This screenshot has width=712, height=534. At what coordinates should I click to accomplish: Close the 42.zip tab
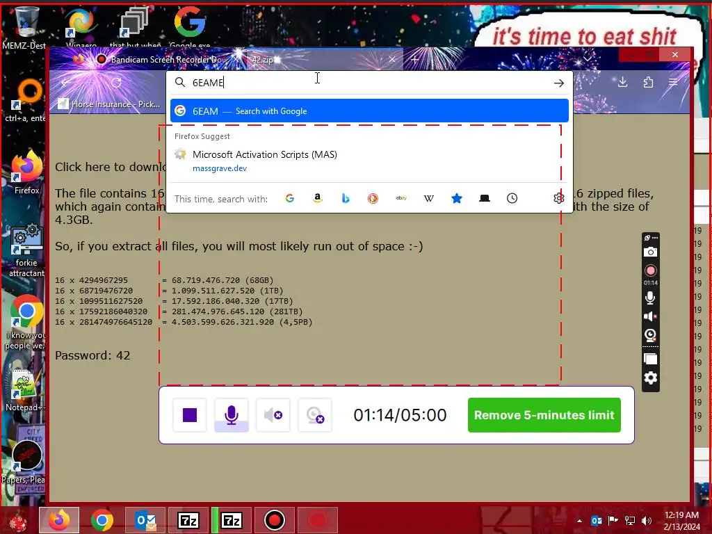pyautogui.click(x=392, y=59)
